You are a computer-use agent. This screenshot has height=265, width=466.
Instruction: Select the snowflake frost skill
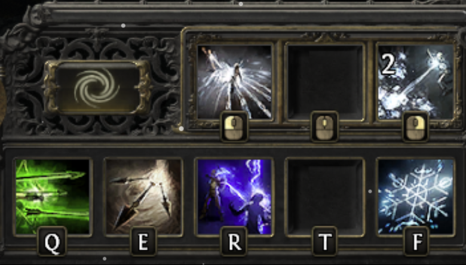[x=415, y=197]
